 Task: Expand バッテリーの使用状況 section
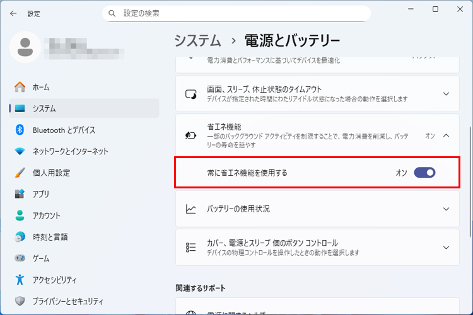(446, 209)
